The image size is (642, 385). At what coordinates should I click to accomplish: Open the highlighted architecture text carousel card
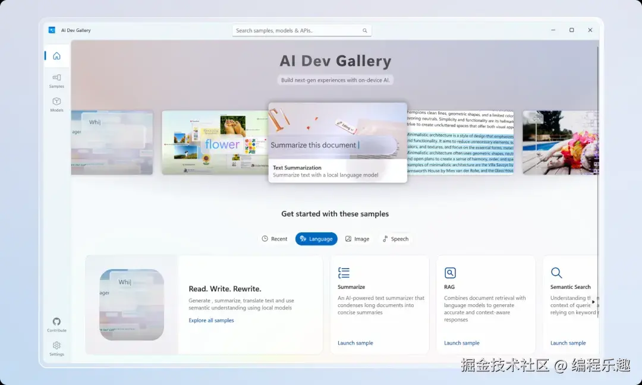click(460, 143)
